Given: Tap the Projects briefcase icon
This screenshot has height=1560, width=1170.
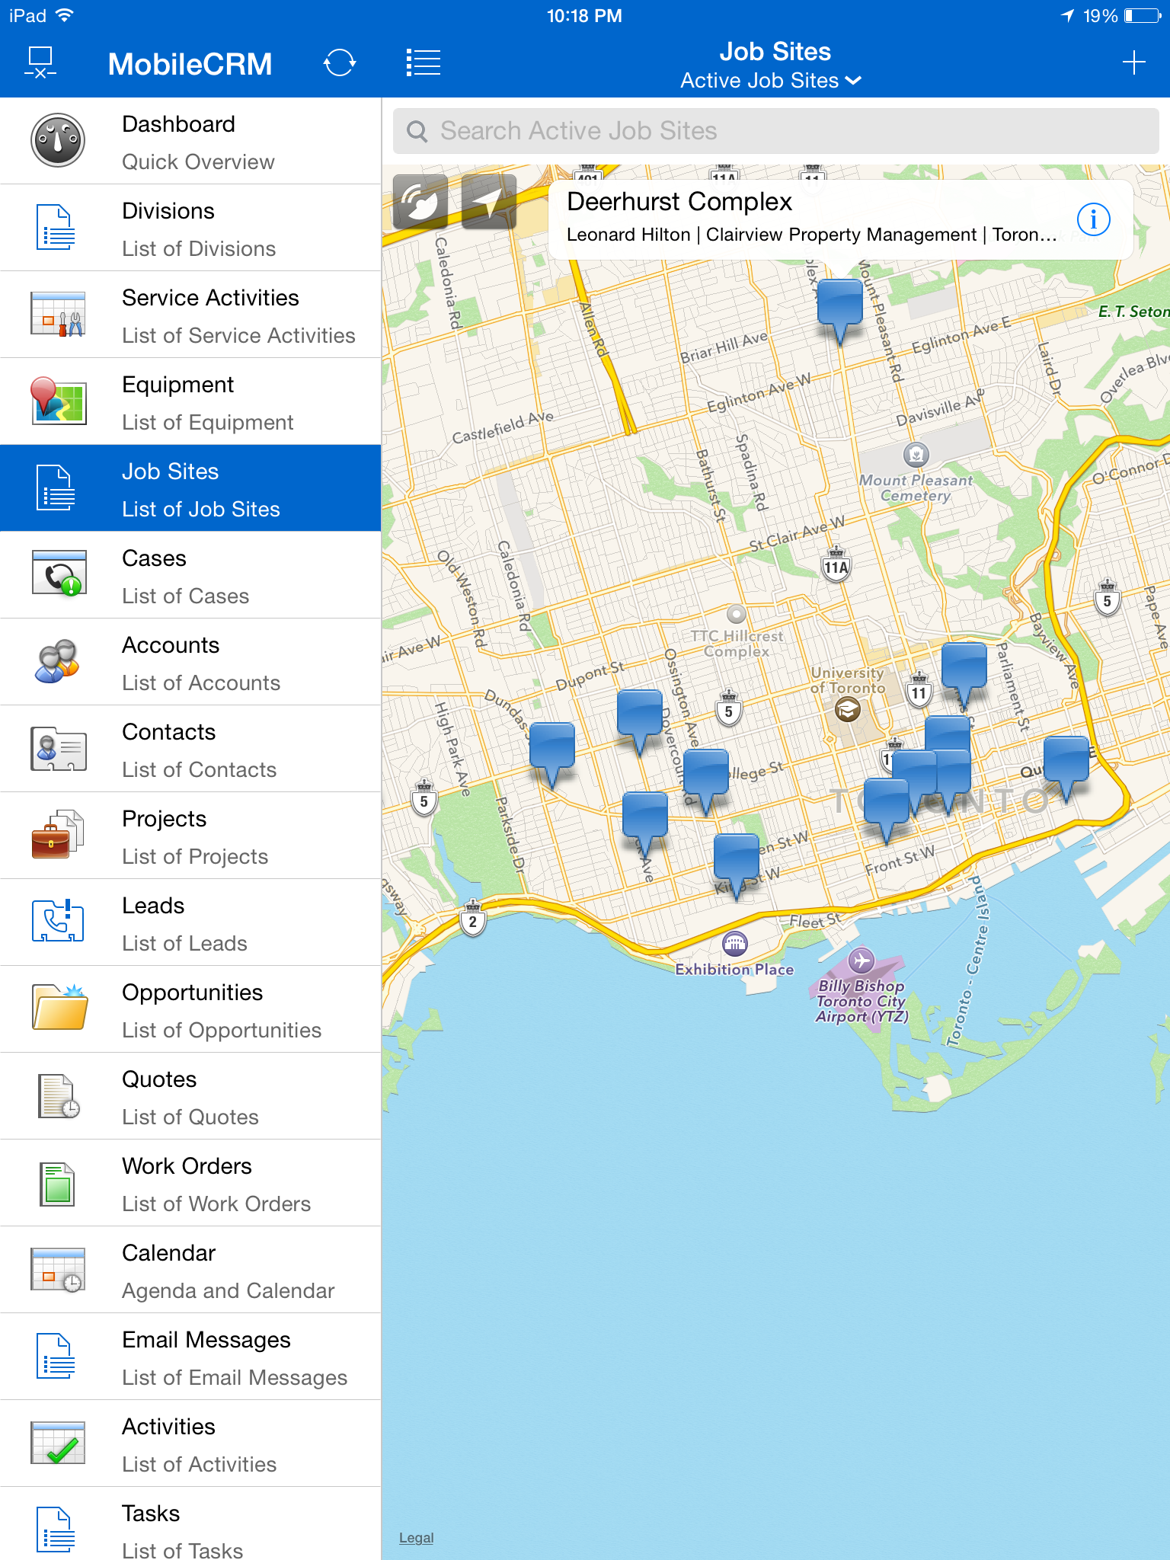Looking at the screenshot, I should tap(58, 835).
